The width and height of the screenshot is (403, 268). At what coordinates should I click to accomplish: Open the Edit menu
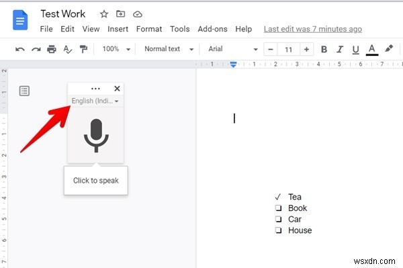[67, 29]
